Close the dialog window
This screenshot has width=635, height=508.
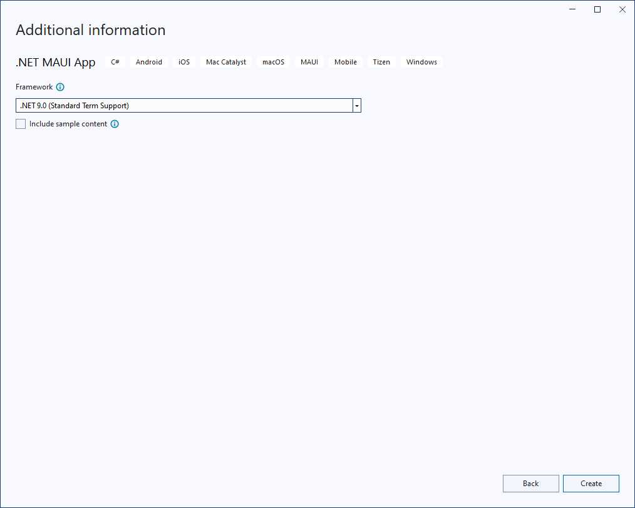click(622, 9)
